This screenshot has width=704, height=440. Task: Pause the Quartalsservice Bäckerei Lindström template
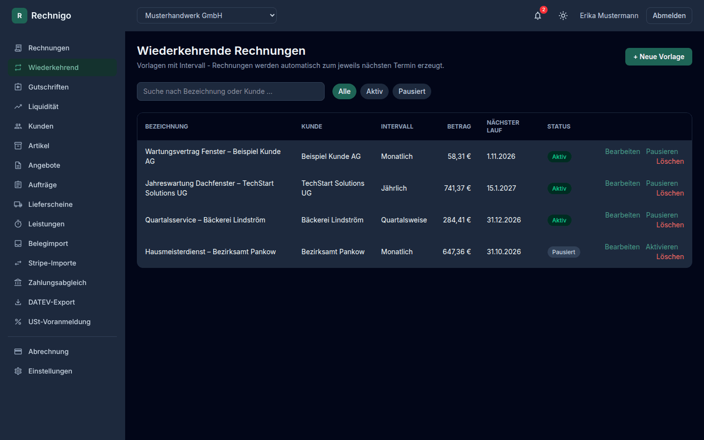tap(662, 215)
